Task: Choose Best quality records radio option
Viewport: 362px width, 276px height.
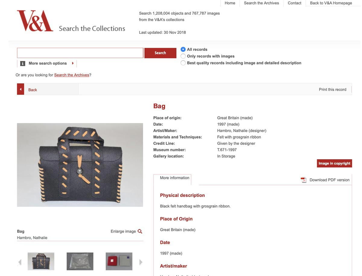Action: [x=183, y=63]
